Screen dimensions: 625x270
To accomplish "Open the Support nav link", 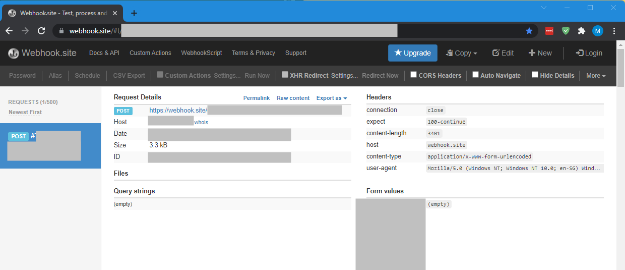I will click(296, 53).
